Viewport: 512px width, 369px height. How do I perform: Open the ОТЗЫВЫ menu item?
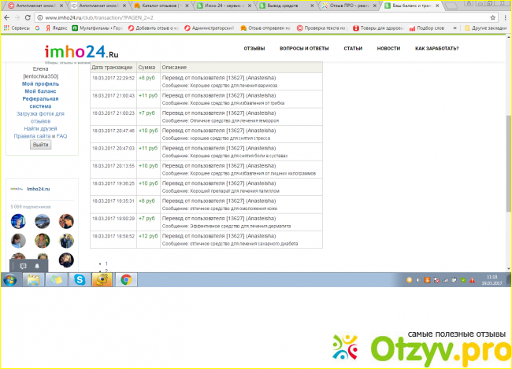(254, 48)
